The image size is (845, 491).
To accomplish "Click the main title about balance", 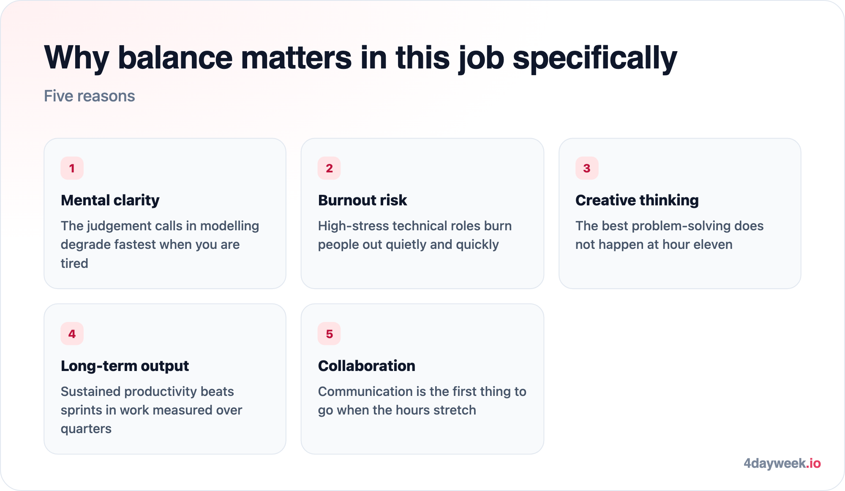I will [x=360, y=58].
